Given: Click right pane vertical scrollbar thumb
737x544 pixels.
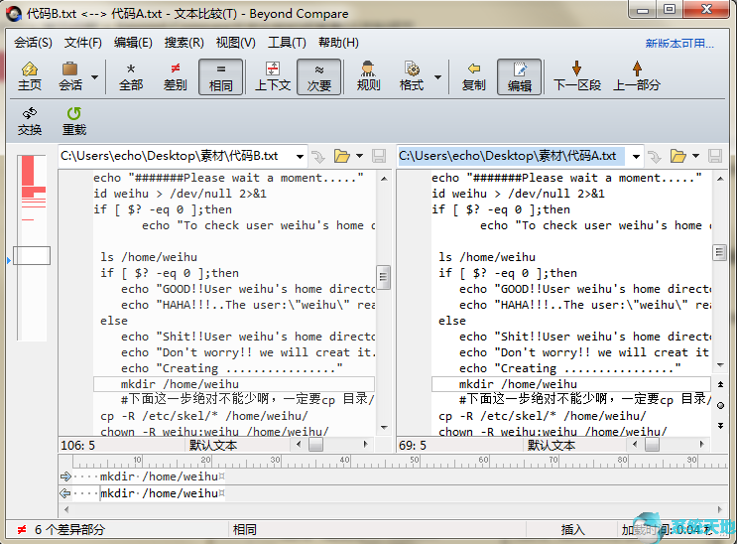Looking at the screenshot, I should click(x=719, y=253).
